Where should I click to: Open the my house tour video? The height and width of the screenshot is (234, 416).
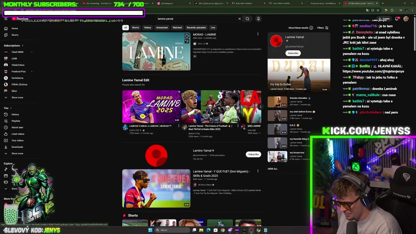[277, 157]
